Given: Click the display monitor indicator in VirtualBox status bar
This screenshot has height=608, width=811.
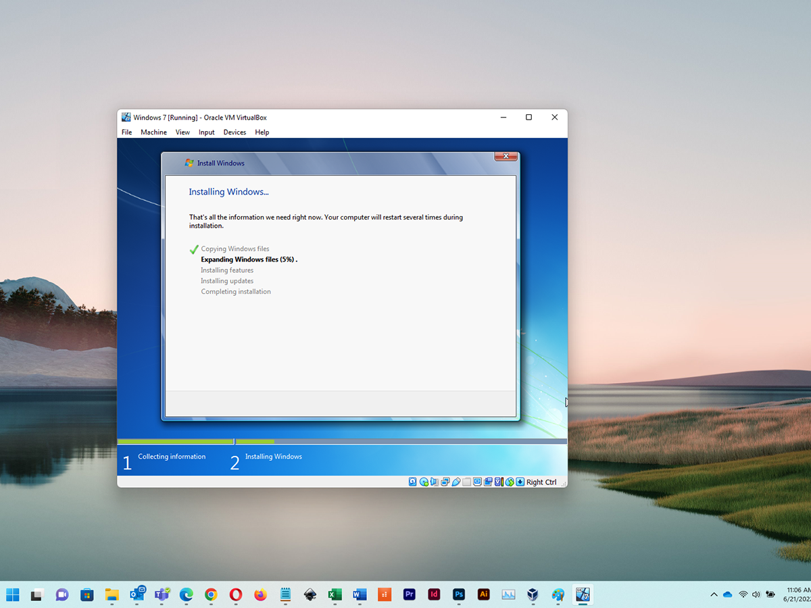Looking at the screenshot, I should (478, 482).
